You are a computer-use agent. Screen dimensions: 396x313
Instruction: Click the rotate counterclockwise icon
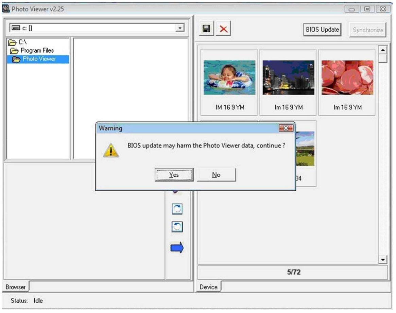[x=177, y=227]
